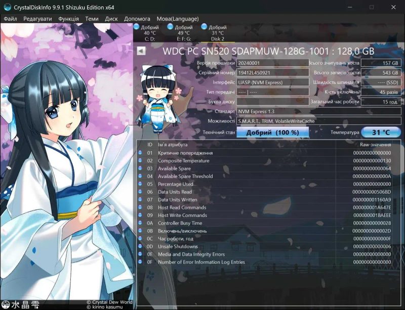Click the firmware version field 20240001
The height and width of the screenshot is (310, 405).
(x=272, y=63)
